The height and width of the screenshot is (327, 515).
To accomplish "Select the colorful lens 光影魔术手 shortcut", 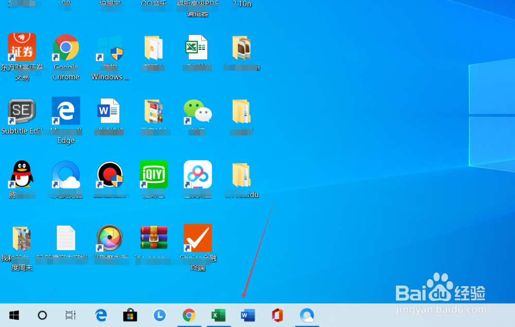I will tap(110, 238).
